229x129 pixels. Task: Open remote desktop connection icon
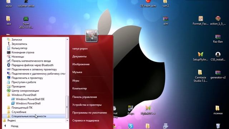tap(9, 73)
